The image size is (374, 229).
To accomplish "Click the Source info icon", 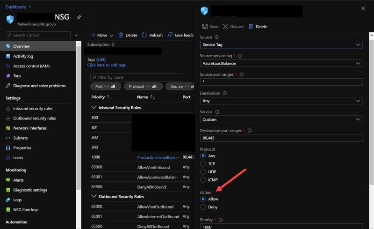I will point(216,37).
